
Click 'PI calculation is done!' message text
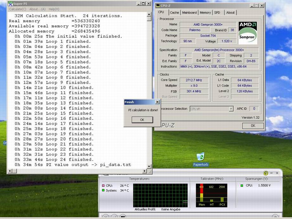tap(143, 110)
